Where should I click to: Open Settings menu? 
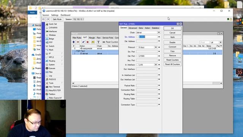pyautogui.click(x=55, y=15)
